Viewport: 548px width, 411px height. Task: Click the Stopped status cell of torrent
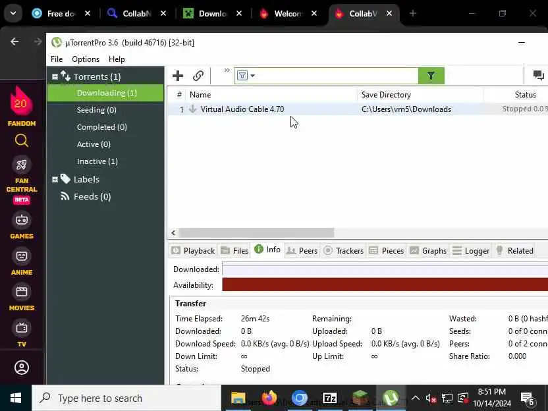[x=524, y=109]
